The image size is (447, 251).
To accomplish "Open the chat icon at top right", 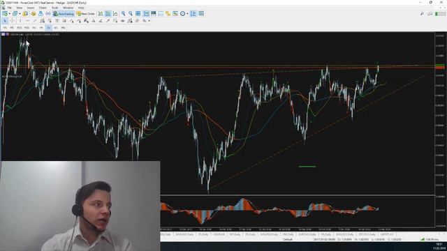I will click(x=430, y=14).
